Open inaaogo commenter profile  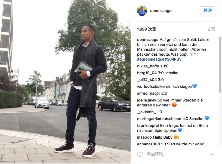pos(144,138)
